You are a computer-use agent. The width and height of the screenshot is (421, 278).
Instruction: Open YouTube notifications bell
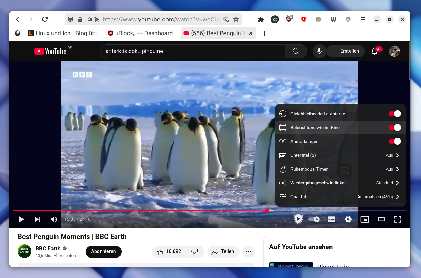pyautogui.click(x=374, y=51)
